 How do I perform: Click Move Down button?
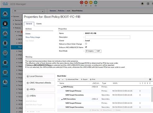click(106, 110)
